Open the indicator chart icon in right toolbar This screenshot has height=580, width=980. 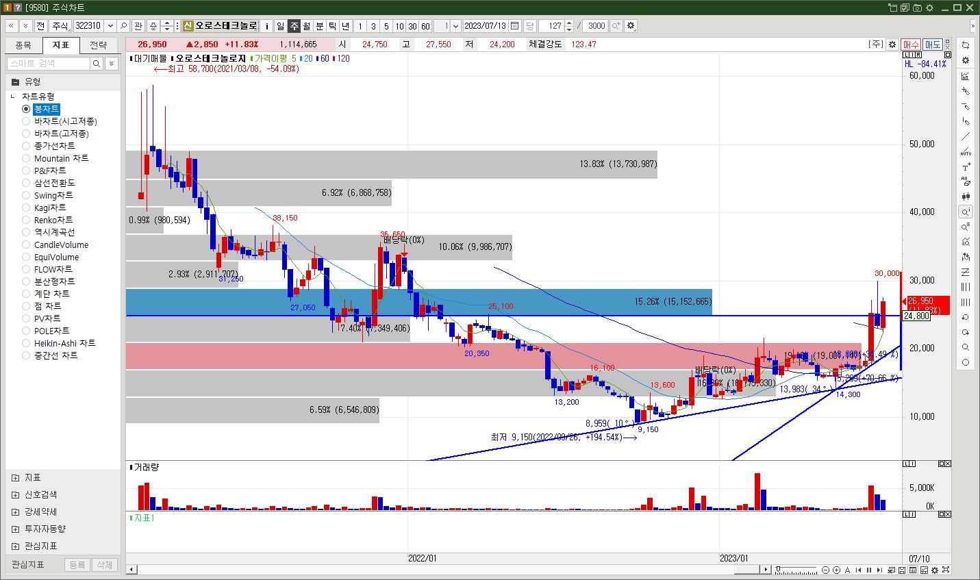pyautogui.click(x=966, y=76)
